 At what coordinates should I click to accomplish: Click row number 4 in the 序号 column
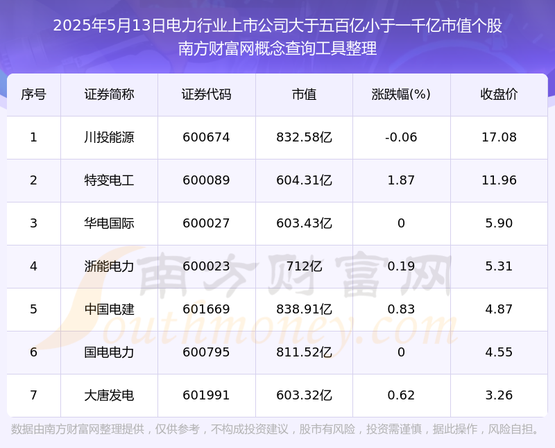click(x=33, y=266)
